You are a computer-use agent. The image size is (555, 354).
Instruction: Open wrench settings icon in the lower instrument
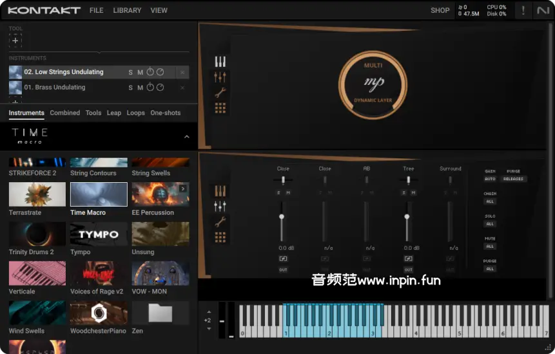220,222
